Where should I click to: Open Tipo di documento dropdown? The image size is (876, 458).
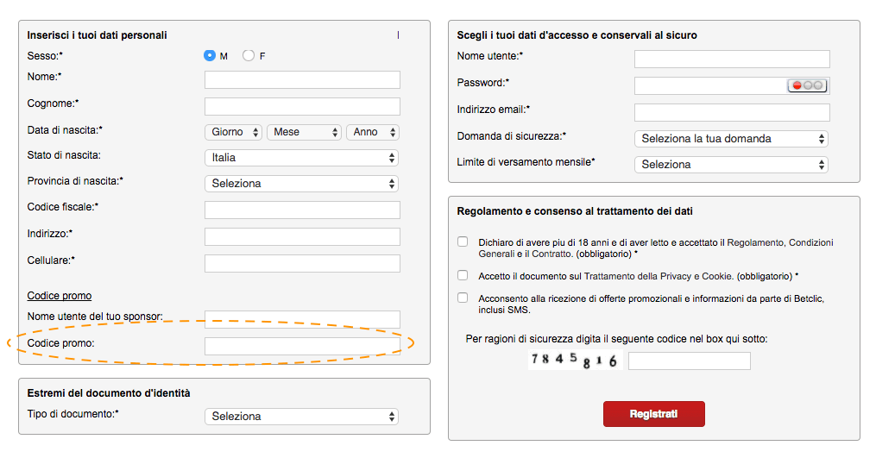[x=302, y=417]
